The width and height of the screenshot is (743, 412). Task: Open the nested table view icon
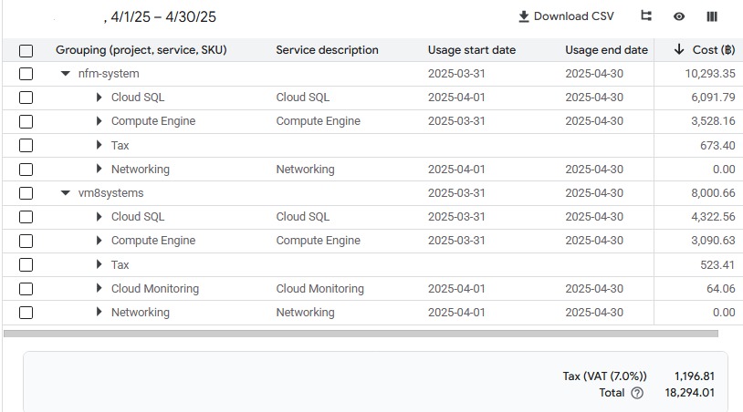click(646, 16)
